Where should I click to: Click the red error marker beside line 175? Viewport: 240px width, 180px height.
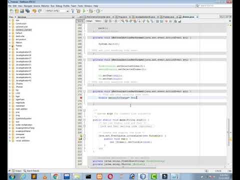(81, 97)
